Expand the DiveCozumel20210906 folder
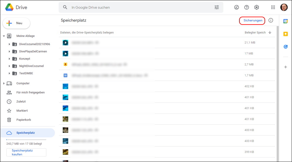This screenshot has width=292, height=162. (x=9, y=44)
